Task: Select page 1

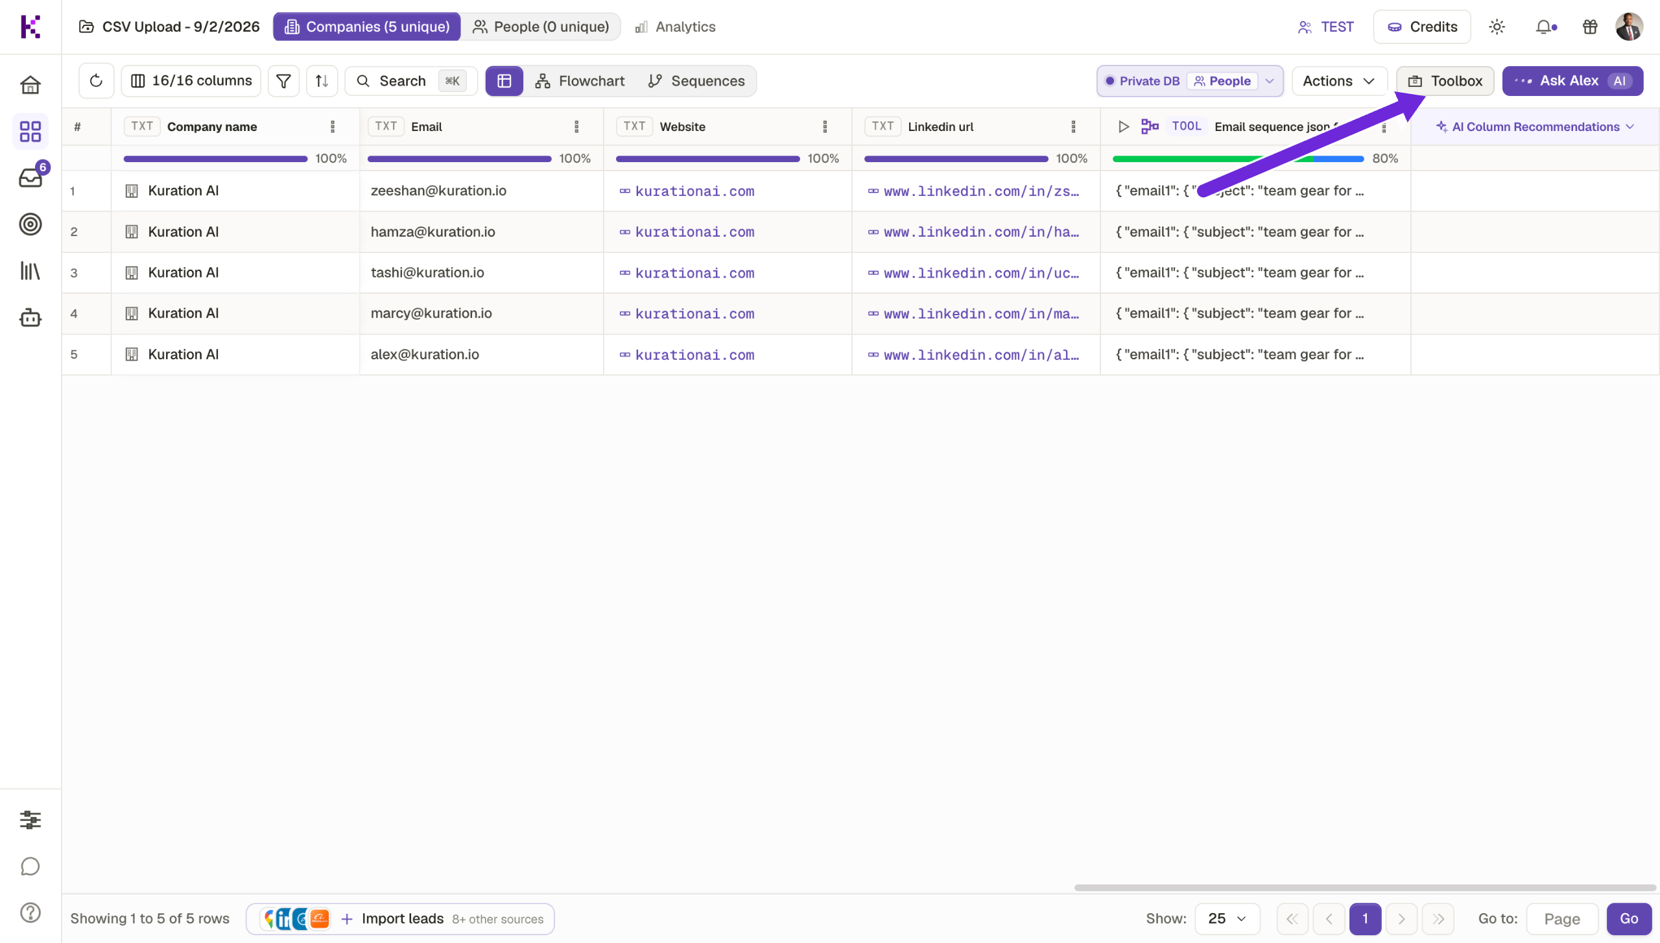Action: 1365,918
